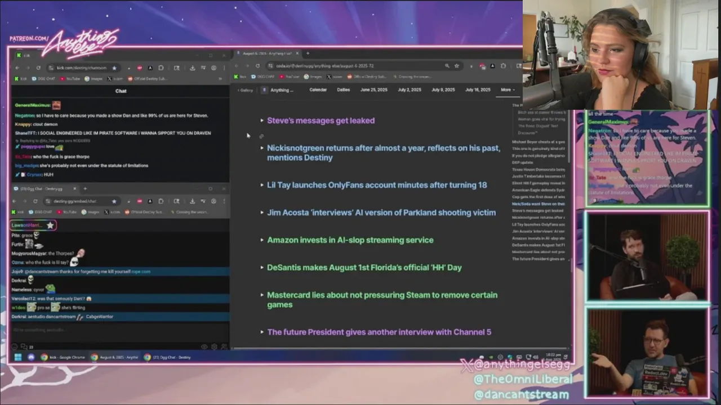Image resolution: width=721 pixels, height=405 pixels.
Task: Click reload icon in Kick browser window
Action: 38,67
